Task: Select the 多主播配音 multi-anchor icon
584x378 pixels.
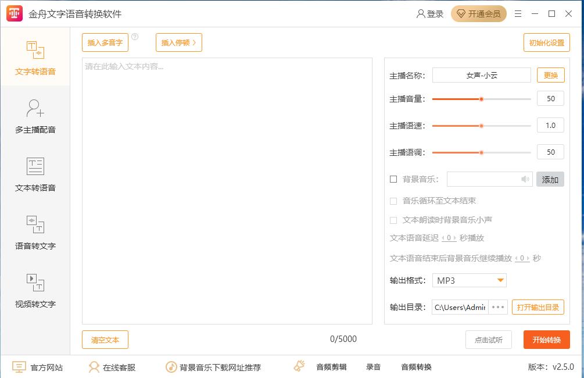Action: coord(35,108)
